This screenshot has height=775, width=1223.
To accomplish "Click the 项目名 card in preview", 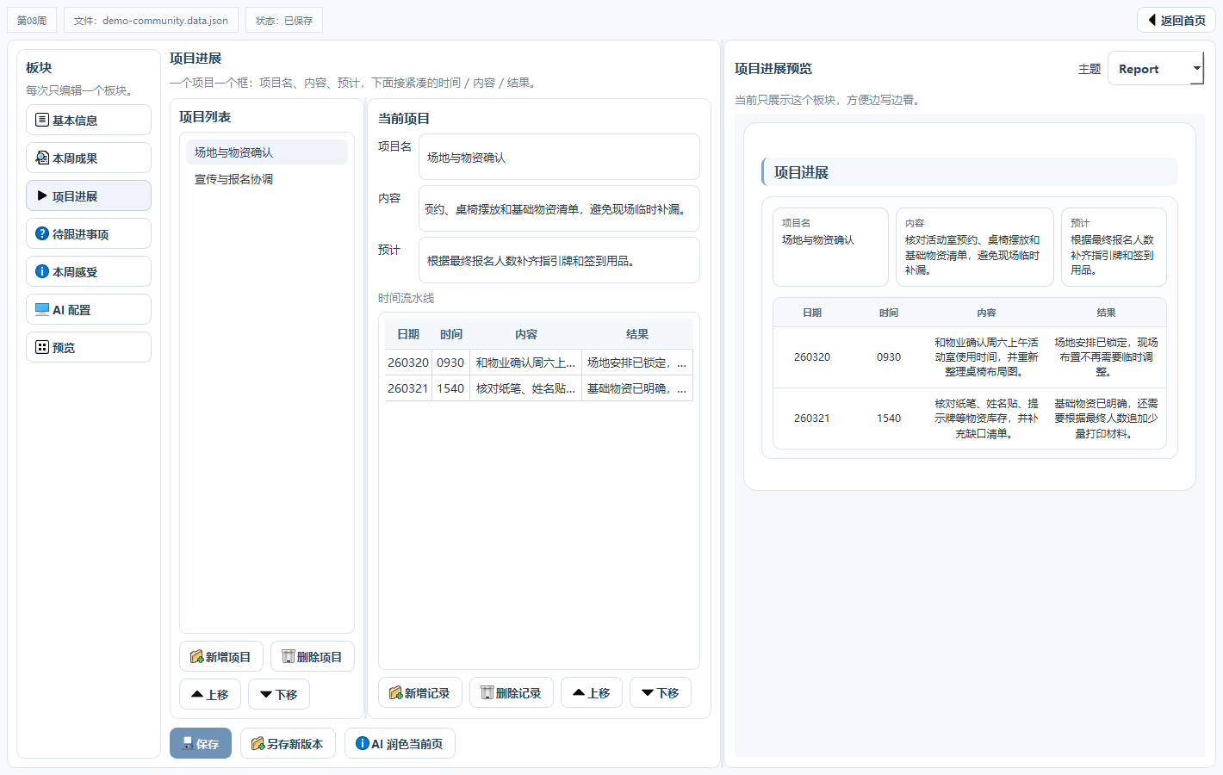I will [x=830, y=247].
